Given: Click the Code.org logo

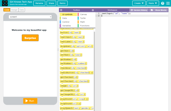Looking at the screenshot, I should coord(5,3).
